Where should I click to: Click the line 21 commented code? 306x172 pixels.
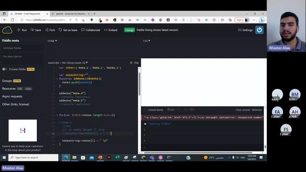(x=86, y=134)
